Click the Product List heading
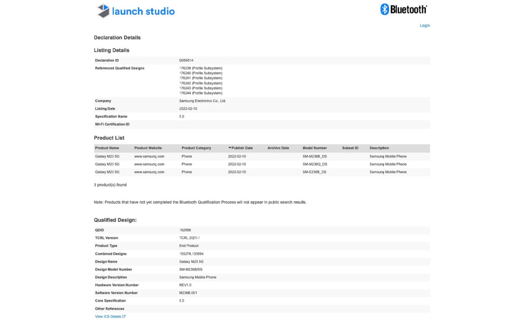 109,138
